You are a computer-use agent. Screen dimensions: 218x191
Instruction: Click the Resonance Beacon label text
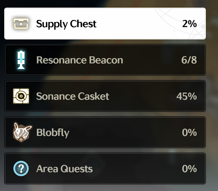80,60
